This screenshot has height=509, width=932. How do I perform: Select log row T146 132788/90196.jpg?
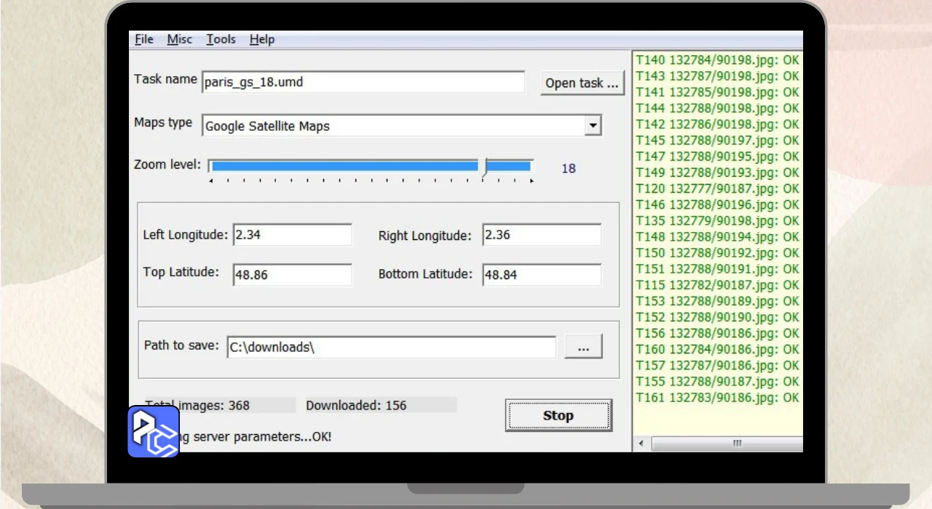[x=717, y=204]
